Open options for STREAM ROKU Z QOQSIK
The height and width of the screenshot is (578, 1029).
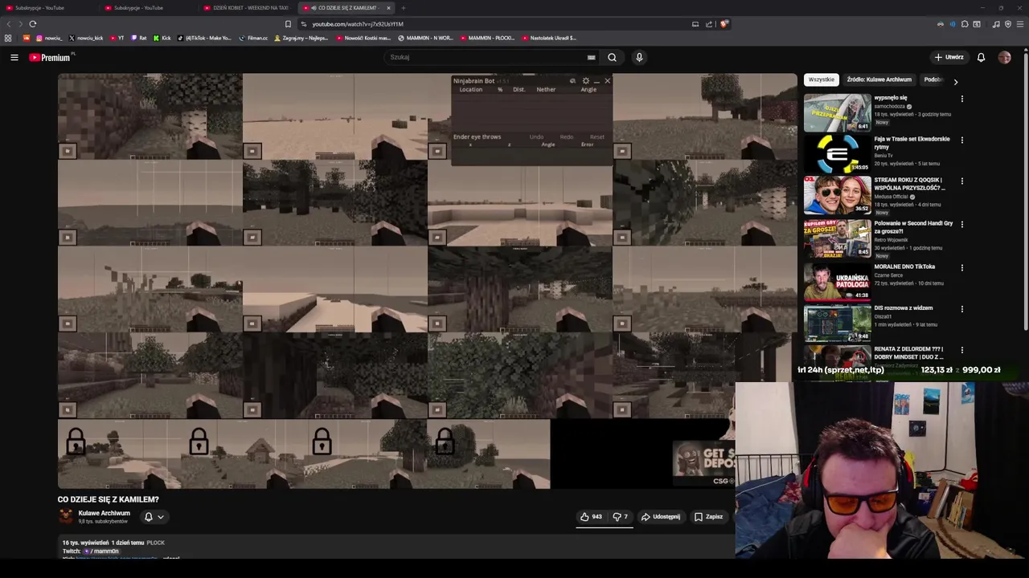pos(961,181)
